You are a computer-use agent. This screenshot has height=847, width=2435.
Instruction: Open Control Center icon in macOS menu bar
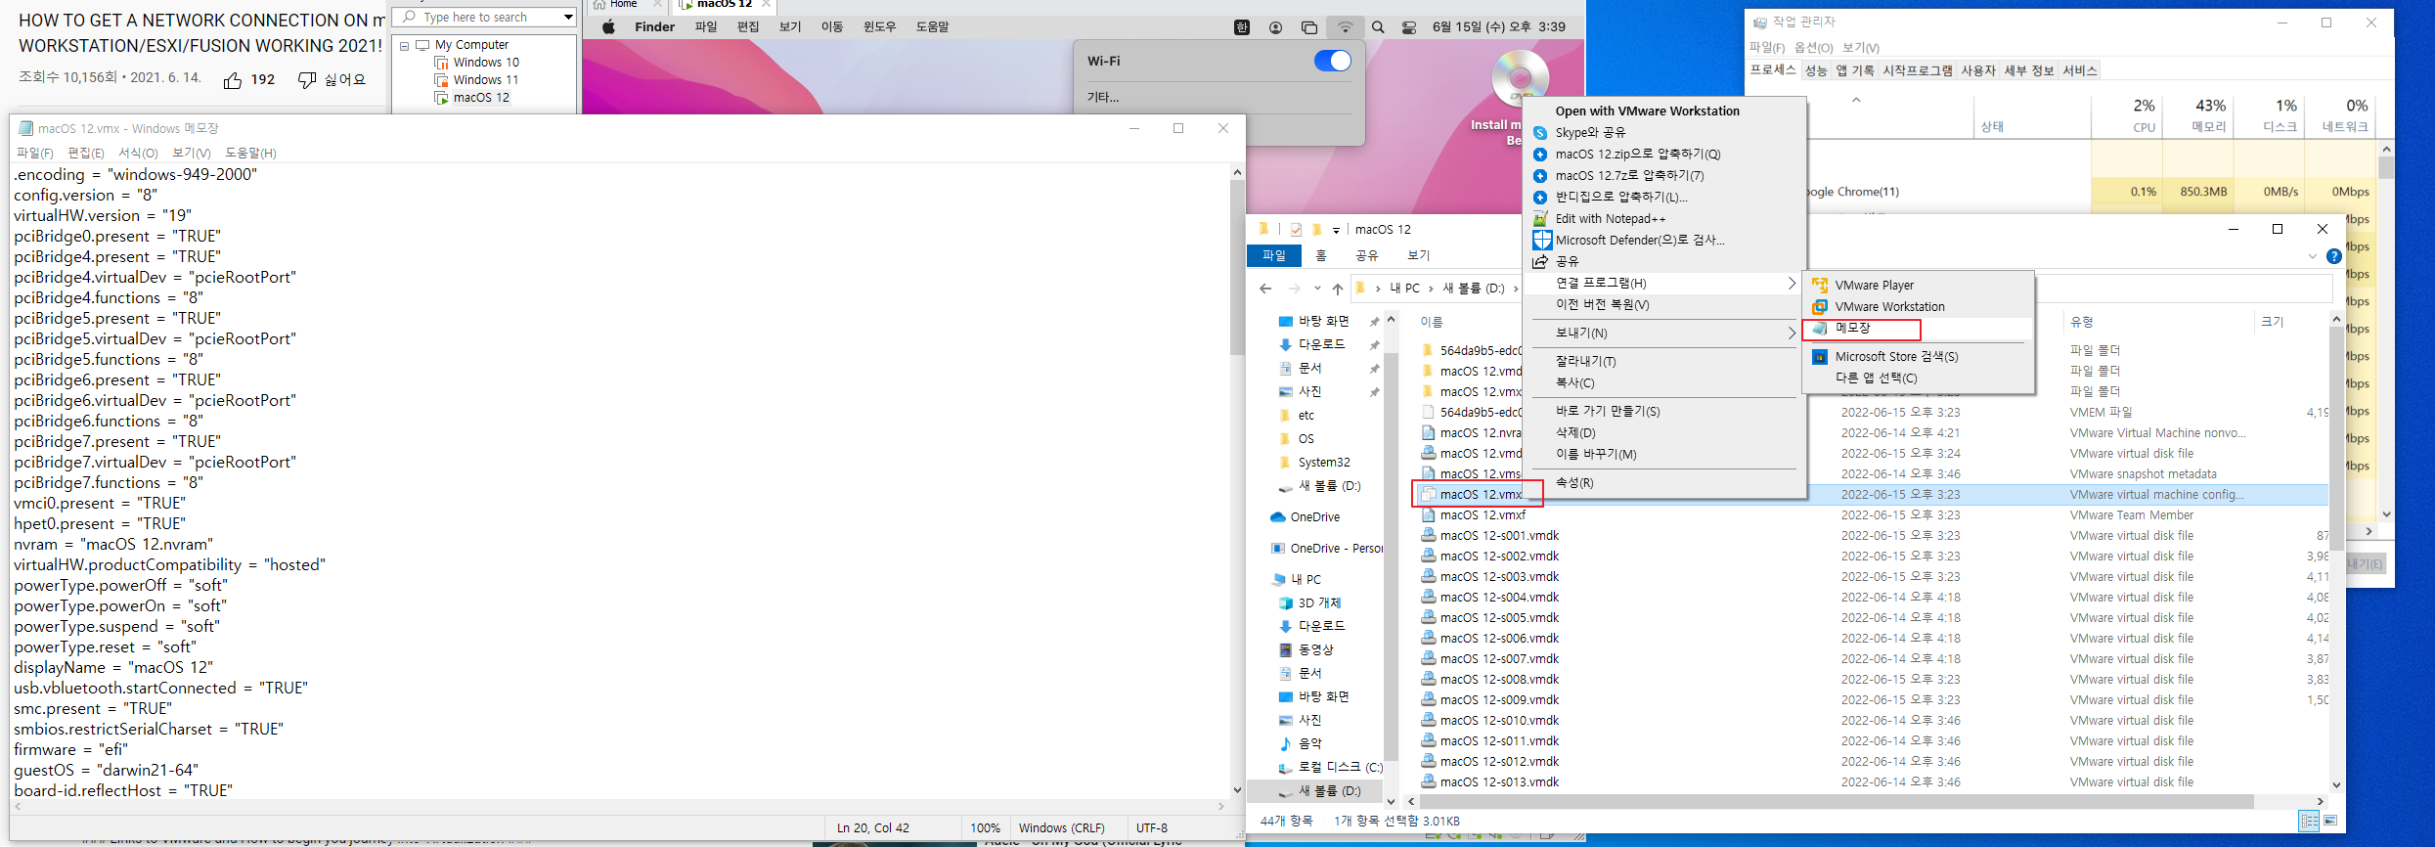tap(1409, 27)
